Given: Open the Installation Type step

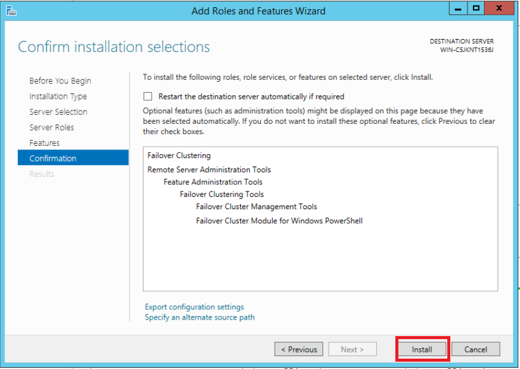Looking at the screenshot, I should 58,96.
